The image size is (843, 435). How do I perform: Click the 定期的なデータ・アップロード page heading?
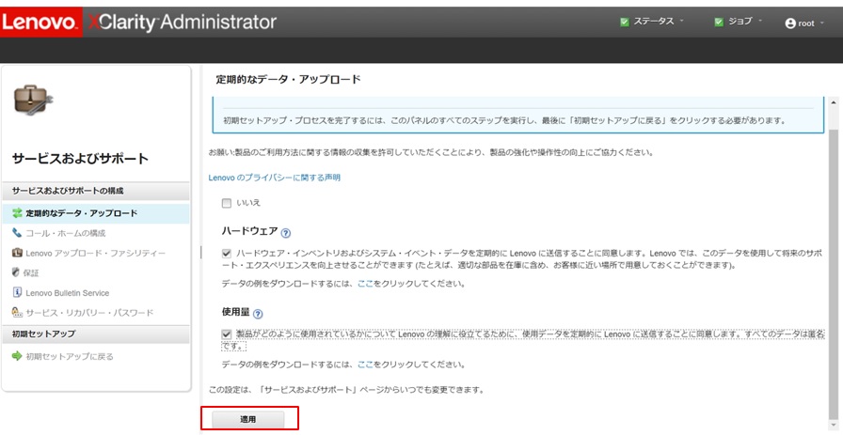288,80
